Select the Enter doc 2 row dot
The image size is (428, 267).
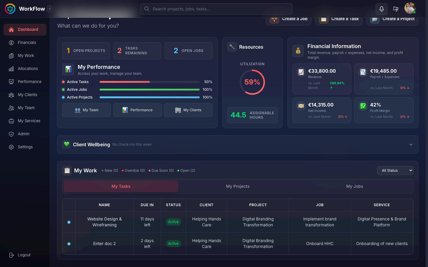[69, 244]
